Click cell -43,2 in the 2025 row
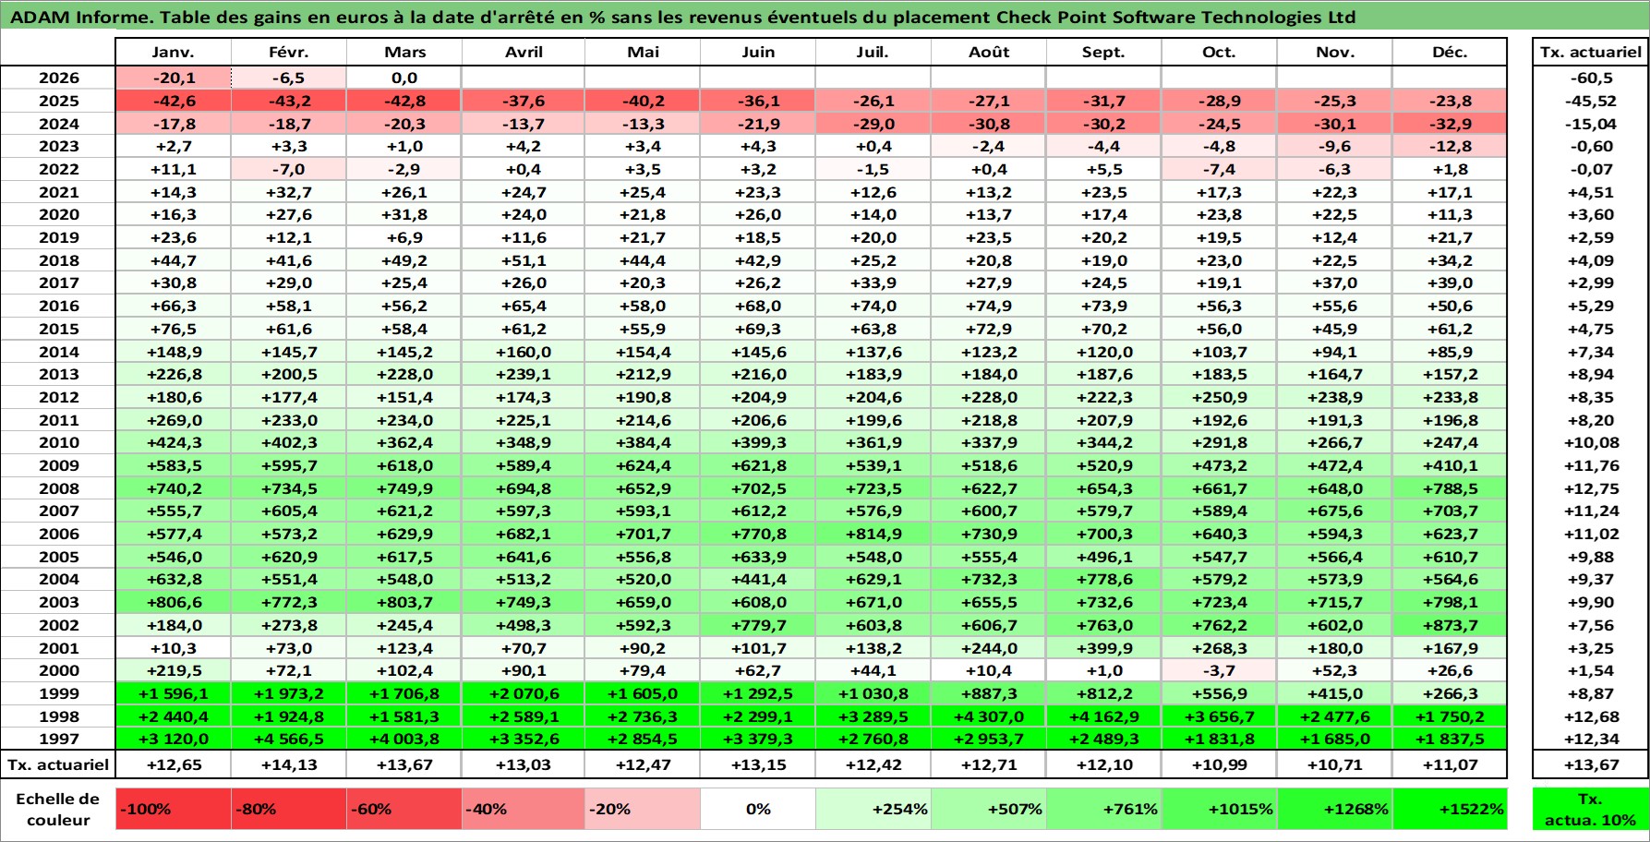This screenshot has width=1650, height=842. pos(289,101)
